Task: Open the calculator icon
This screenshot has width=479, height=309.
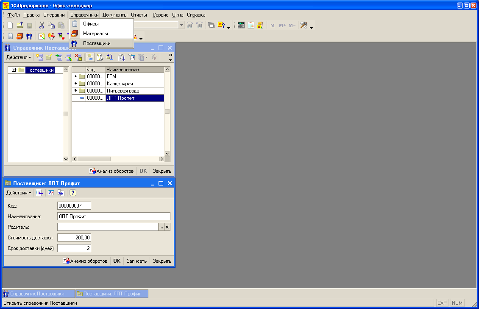Action: click(241, 25)
